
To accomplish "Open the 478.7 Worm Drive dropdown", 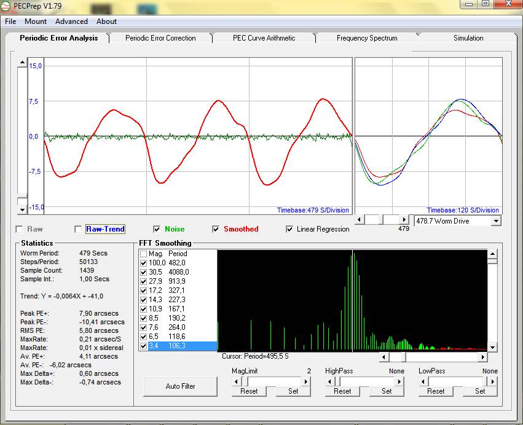I will [496, 220].
